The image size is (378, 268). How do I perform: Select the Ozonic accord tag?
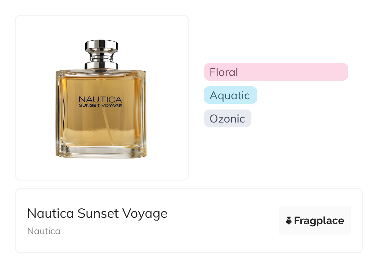pyautogui.click(x=227, y=119)
